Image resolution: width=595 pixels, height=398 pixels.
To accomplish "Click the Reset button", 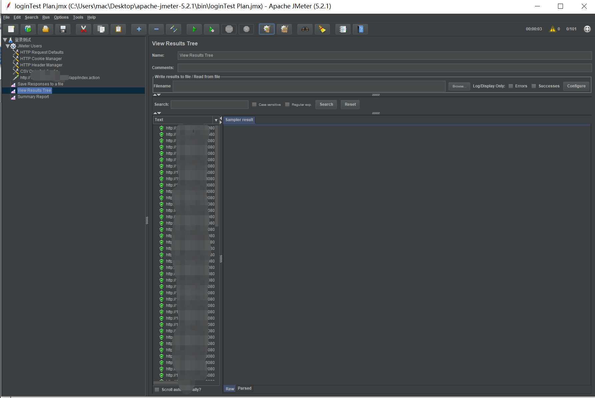I will 350,104.
